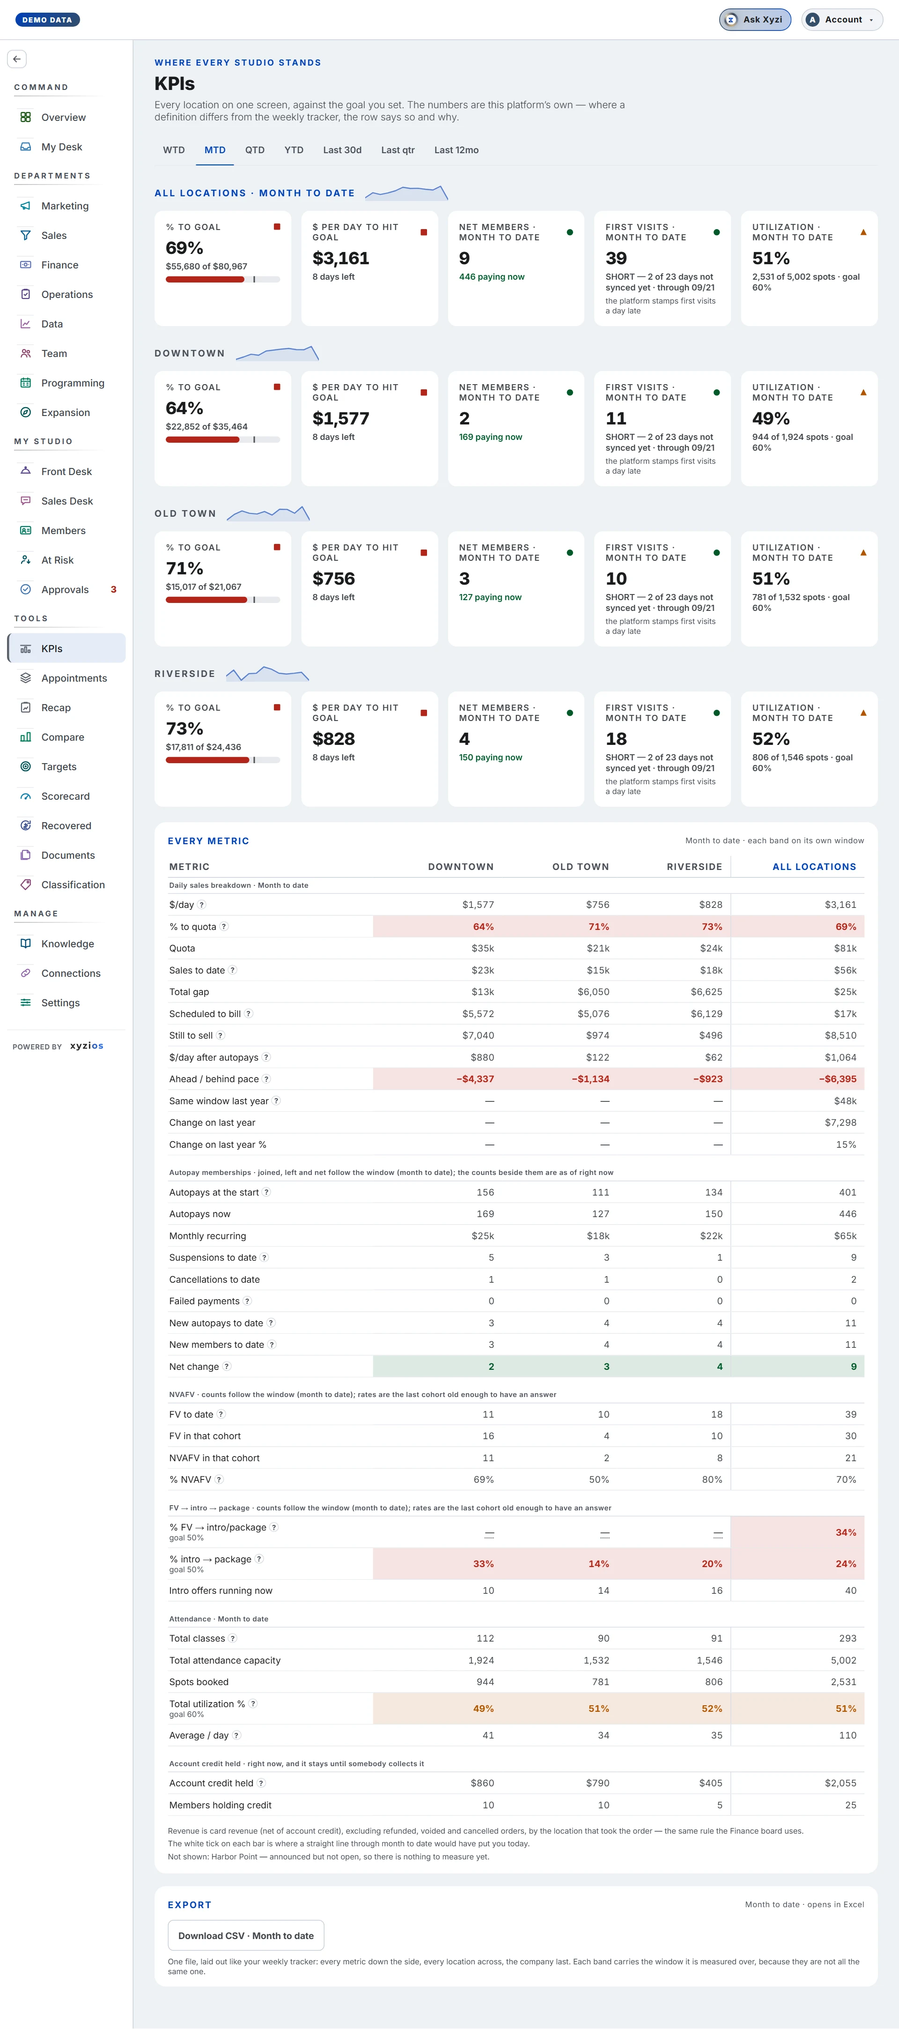Viewport: 899px width, 2029px height.
Task: Open help tooltip beside Account credit held
Action: coord(261,1783)
